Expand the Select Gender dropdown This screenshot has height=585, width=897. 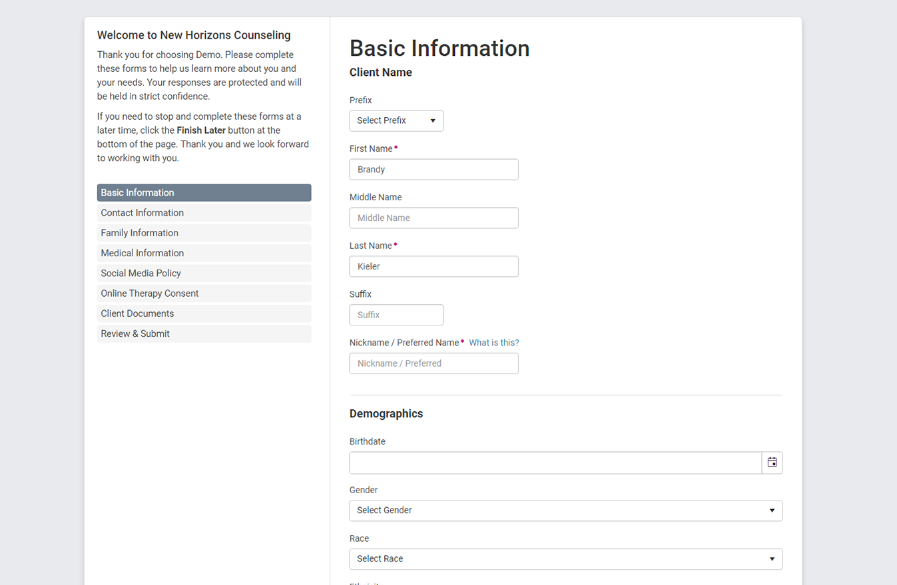coord(565,510)
